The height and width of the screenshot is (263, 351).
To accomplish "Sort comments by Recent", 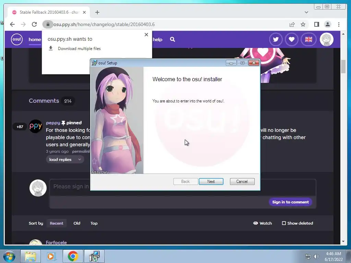I will click(x=57, y=223).
